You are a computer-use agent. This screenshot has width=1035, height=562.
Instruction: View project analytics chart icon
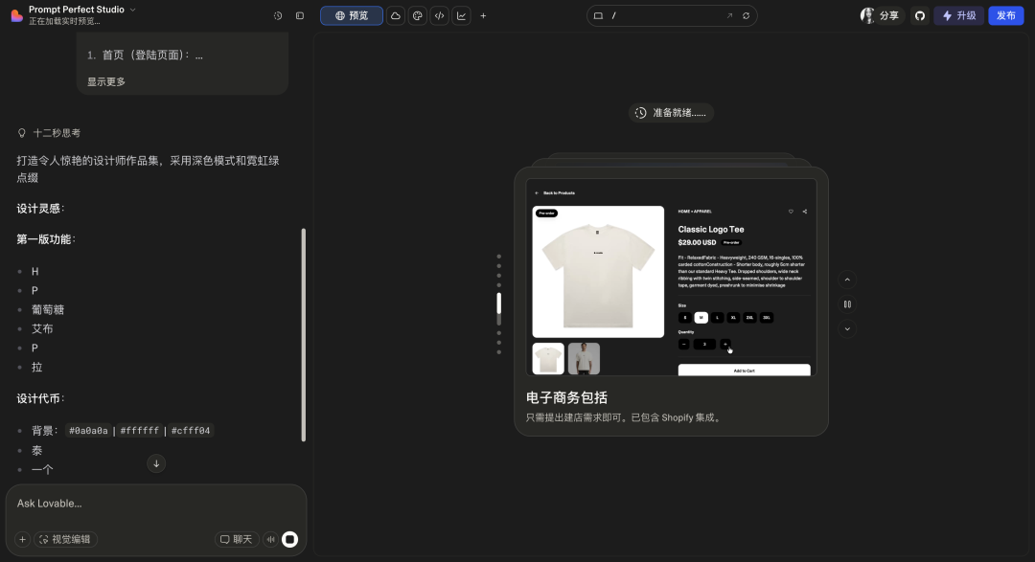[x=460, y=15]
